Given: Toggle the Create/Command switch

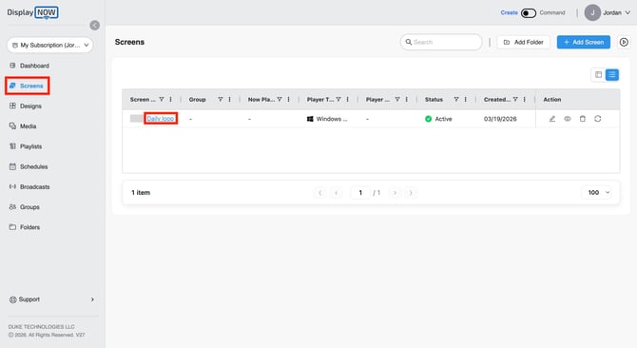Looking at the screenshot, I should pos(529,13).
